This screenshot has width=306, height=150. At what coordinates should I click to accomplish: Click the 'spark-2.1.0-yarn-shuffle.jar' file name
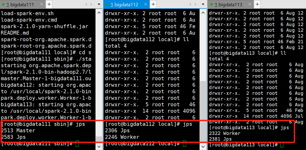[x=44, y=27]
